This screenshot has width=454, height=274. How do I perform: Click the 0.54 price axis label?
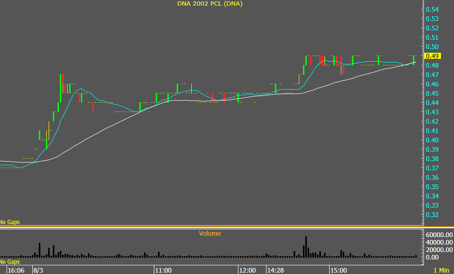pos(432,9)
